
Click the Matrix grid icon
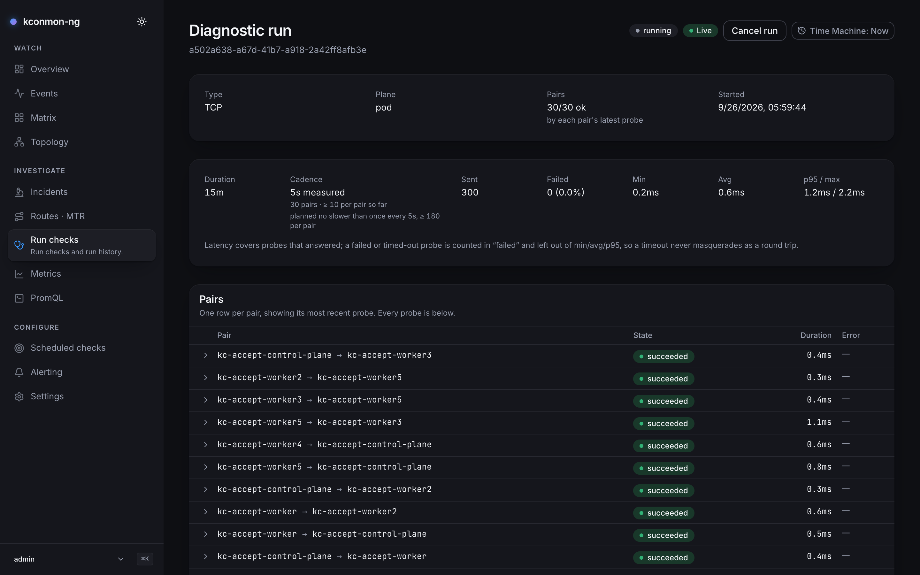point(19,118)
